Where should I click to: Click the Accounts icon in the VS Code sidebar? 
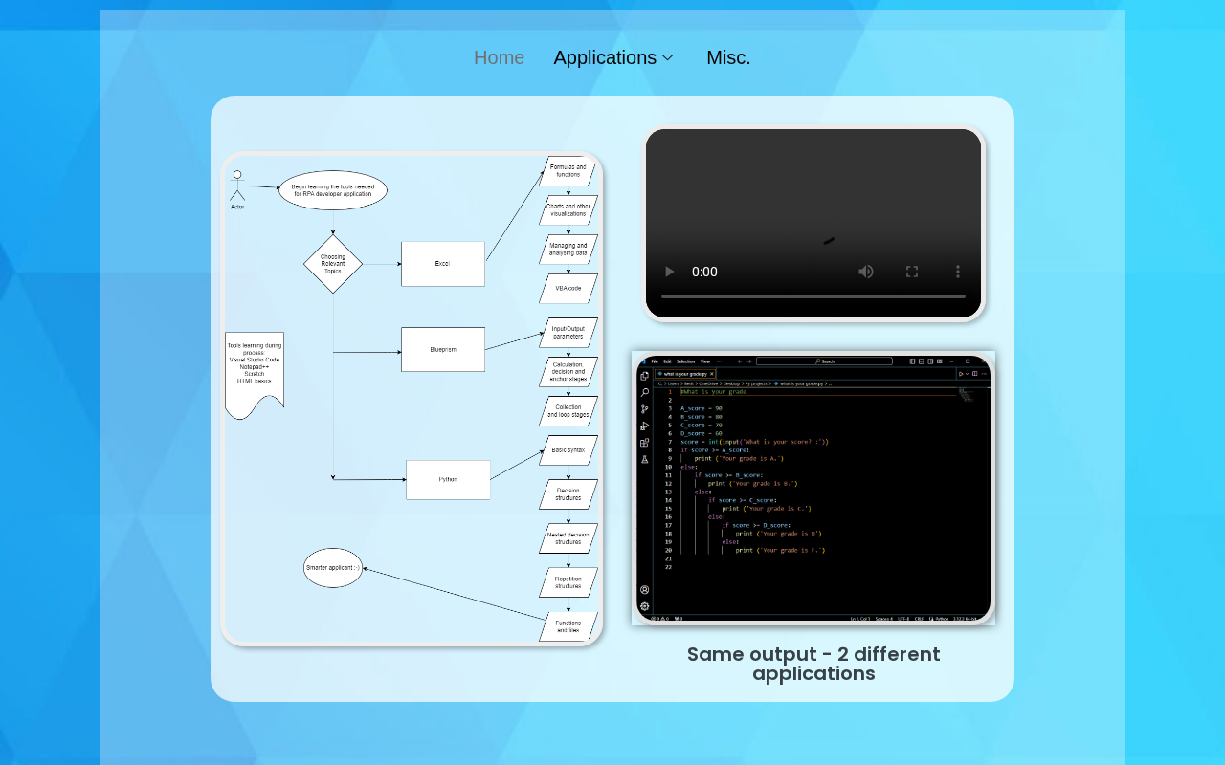pyautogui.click(x=644, y=590)
